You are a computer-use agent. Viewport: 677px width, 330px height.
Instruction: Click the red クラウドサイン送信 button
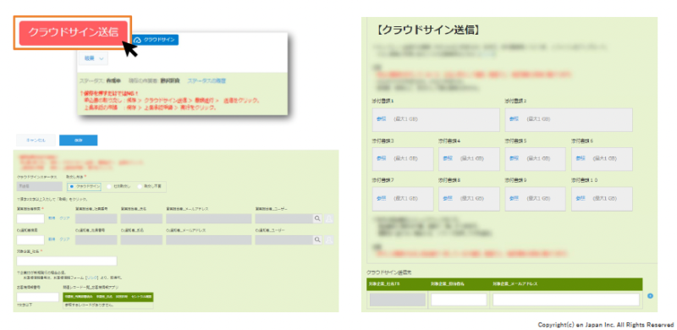coord(73,33)
